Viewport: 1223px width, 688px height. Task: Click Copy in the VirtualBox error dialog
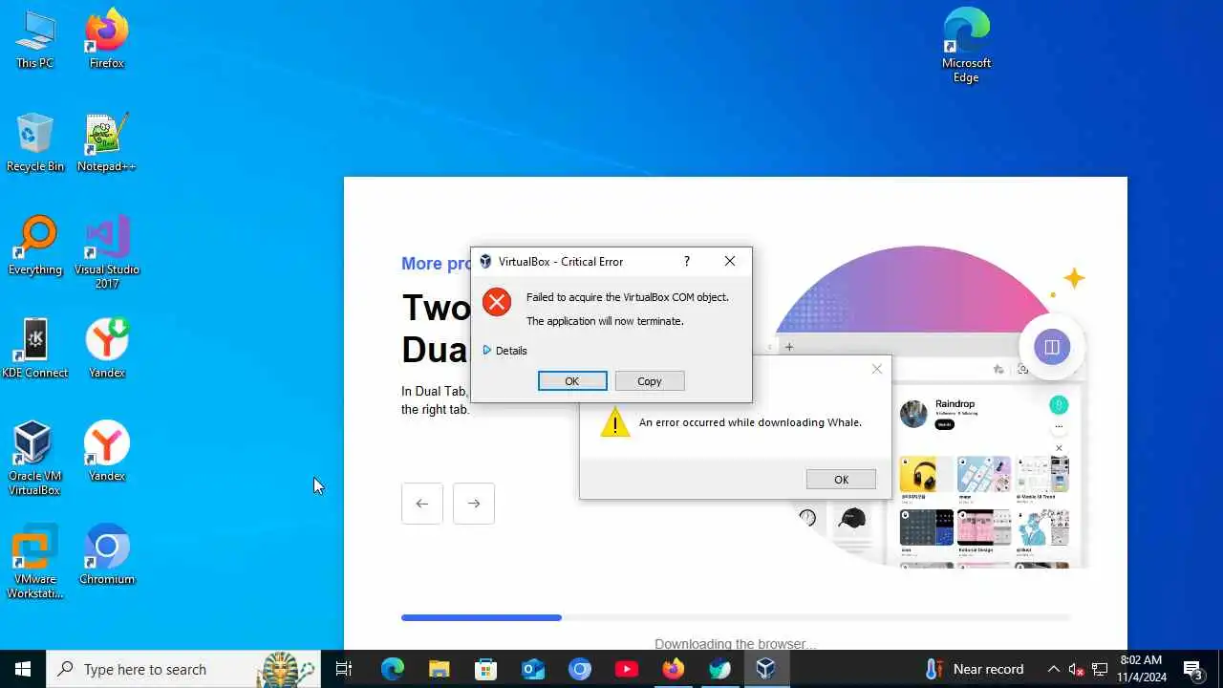pyautogui.click(x=649, y=381)
